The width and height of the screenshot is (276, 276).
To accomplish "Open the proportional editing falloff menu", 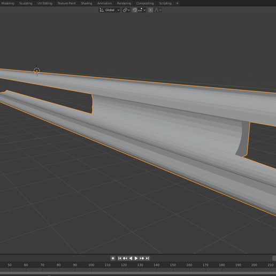I will tap(158, 10).
